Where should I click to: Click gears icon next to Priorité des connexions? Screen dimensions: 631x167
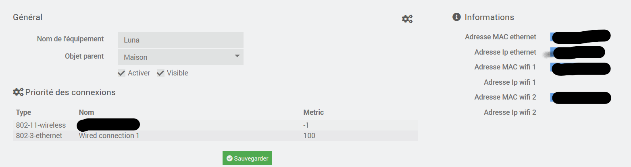(18, 92)
